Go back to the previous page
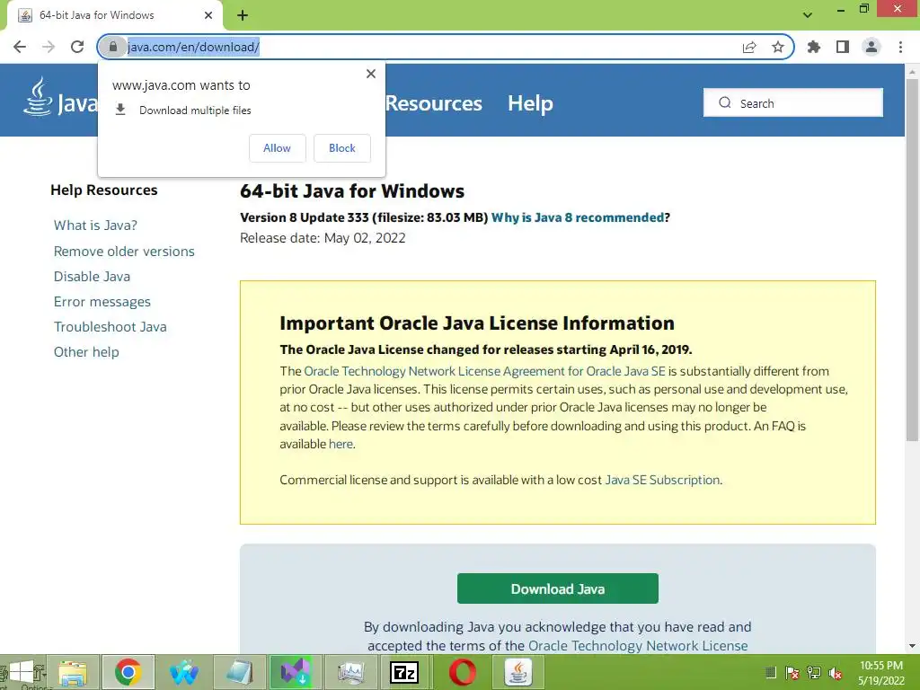 click(20, 47)
